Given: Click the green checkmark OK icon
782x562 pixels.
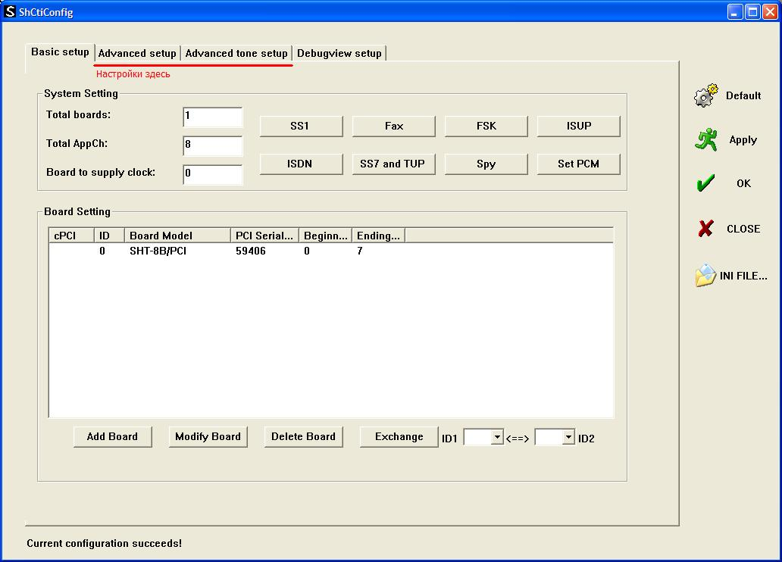Looking at the screenshot, I should pos(705,183).
